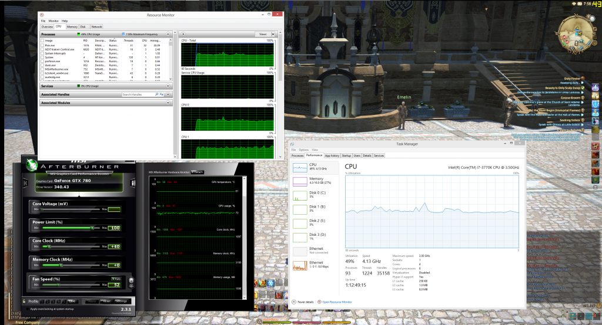The image size is (602, 325).
Task: Open Task Manager Startup tab
Action: [346, 155]
